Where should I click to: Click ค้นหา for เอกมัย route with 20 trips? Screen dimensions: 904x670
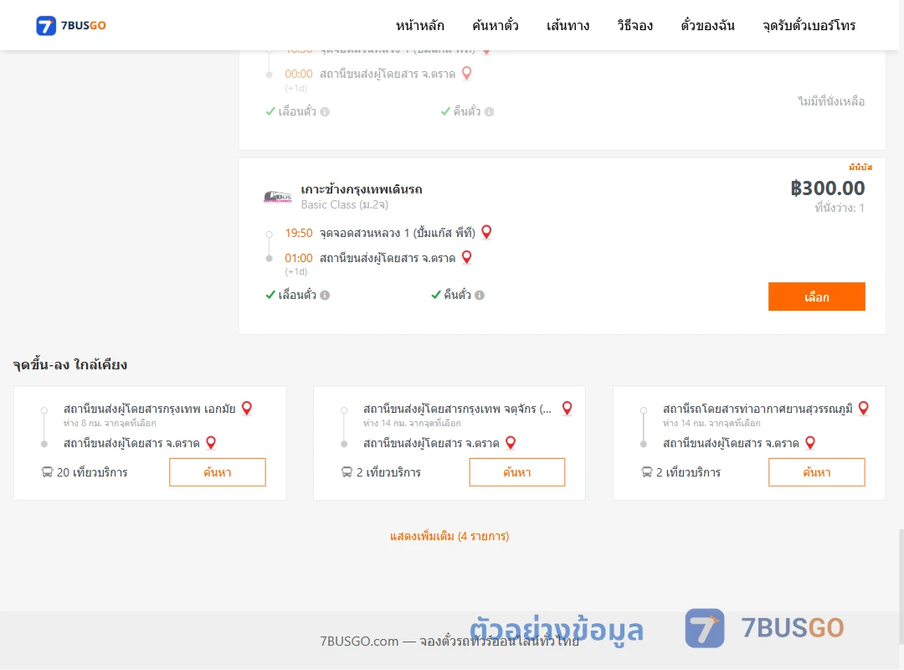pos(218,472)
